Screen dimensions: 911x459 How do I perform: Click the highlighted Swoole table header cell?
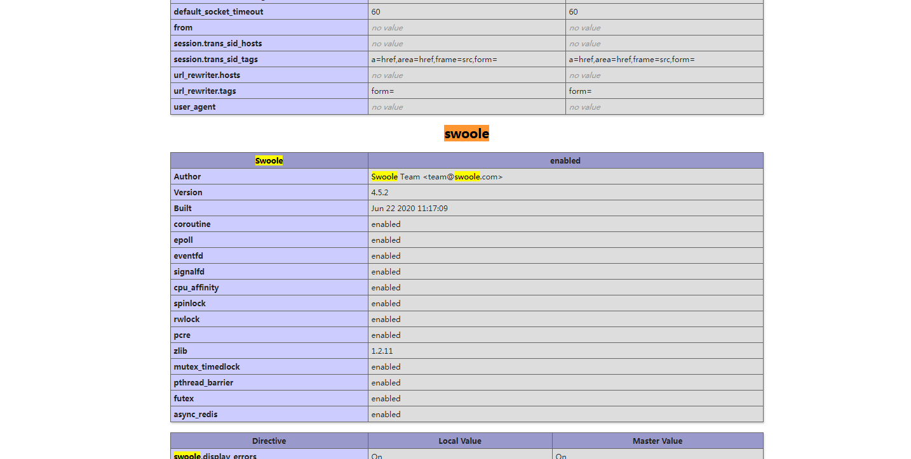click(x=269, y=161)
